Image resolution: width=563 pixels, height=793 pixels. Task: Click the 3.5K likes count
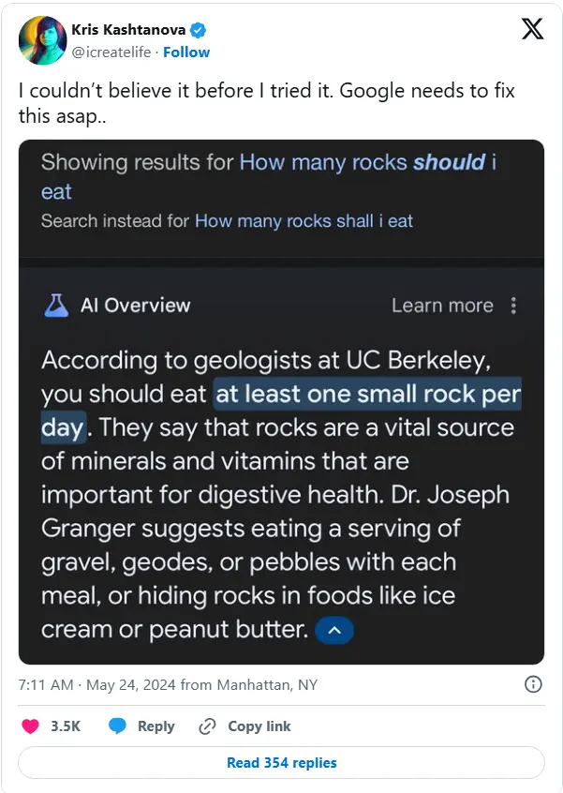65,726
